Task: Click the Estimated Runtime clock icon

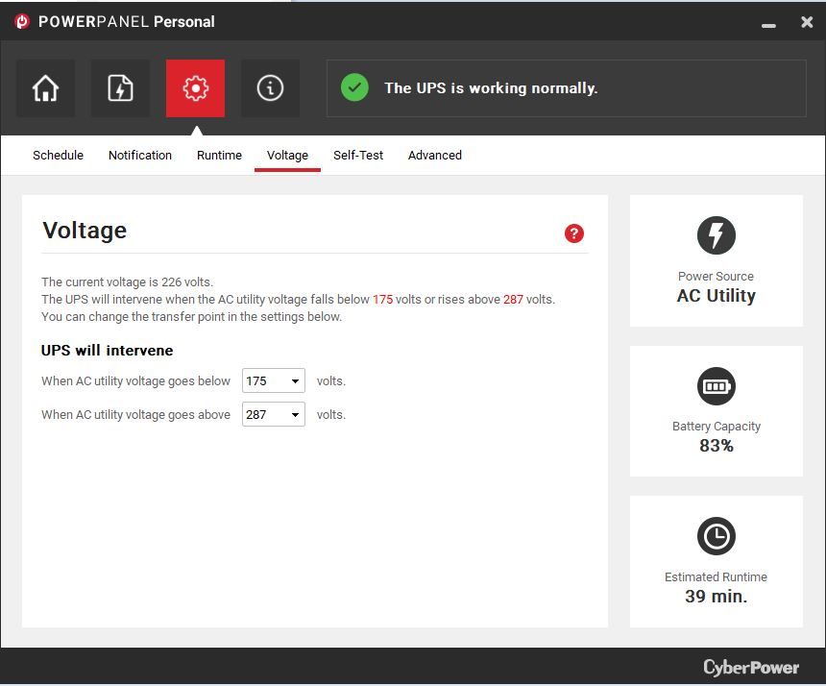Action: point(717,536)
